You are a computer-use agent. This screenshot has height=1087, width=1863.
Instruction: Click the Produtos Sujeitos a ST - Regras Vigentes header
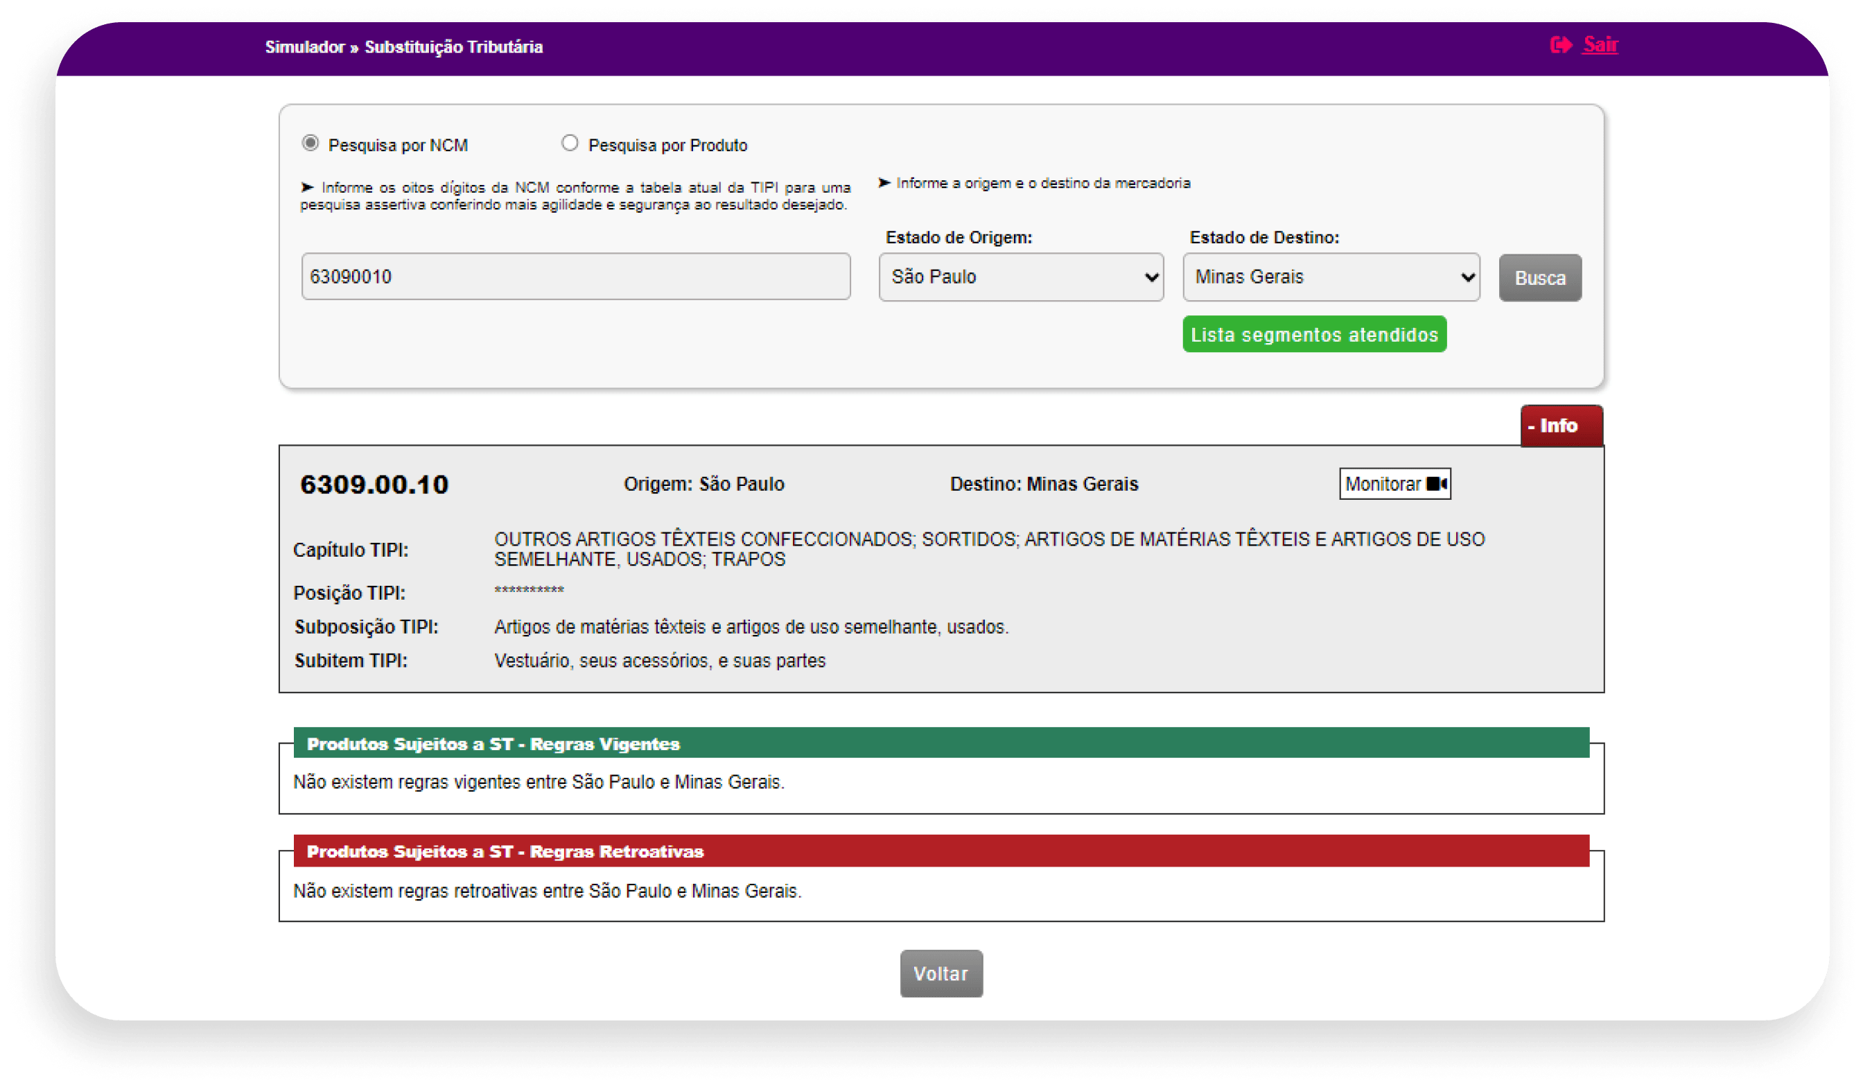tap(493, 744)
